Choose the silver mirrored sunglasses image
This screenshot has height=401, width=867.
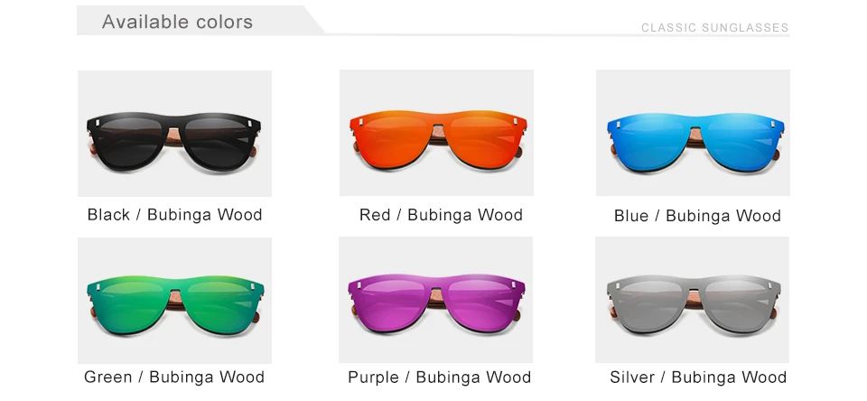pyautogui.click(x=693, y=300)
